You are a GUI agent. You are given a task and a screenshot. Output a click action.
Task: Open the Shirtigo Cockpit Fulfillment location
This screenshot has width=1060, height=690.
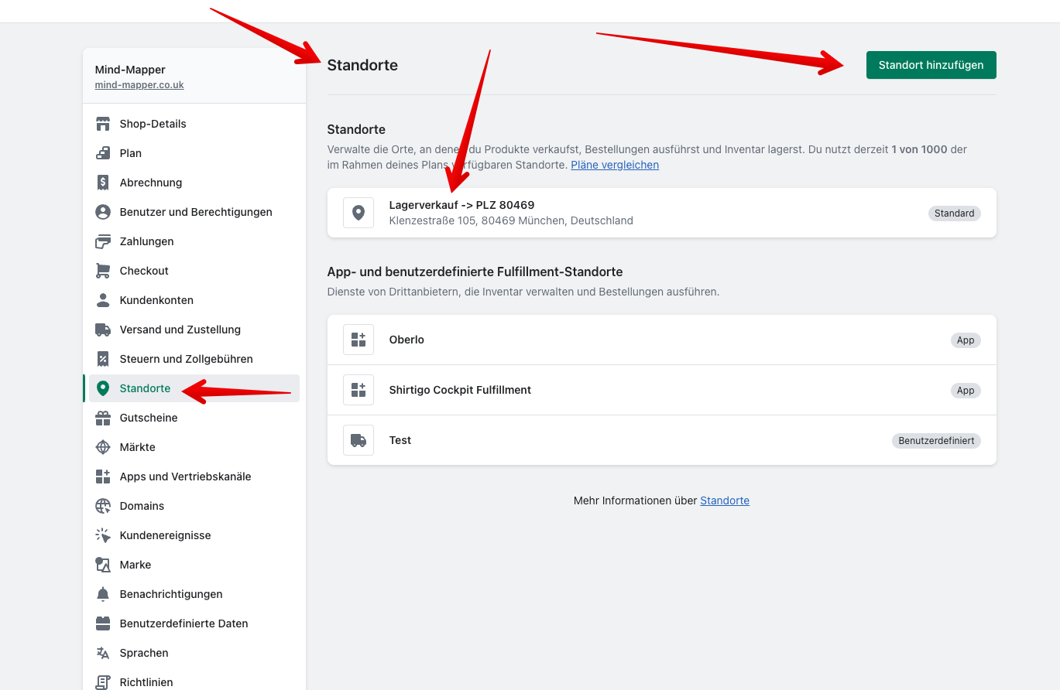[x=460, y=390]
